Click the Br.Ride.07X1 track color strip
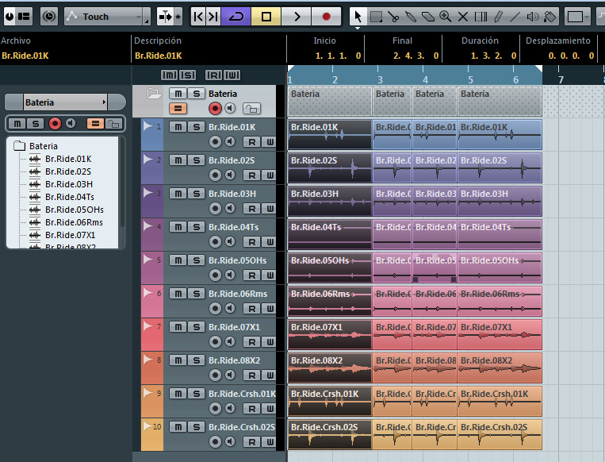Viewport: 605px width, 462px height. coord(152,334)
